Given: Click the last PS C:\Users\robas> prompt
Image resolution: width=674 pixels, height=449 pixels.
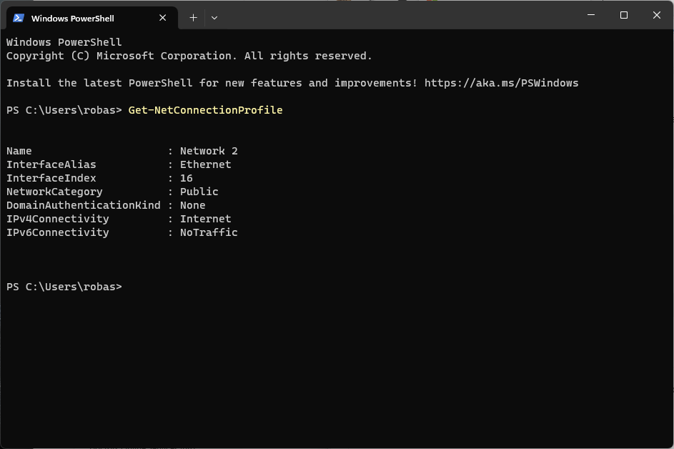Looking at the screenshot, I should point(64,287).
